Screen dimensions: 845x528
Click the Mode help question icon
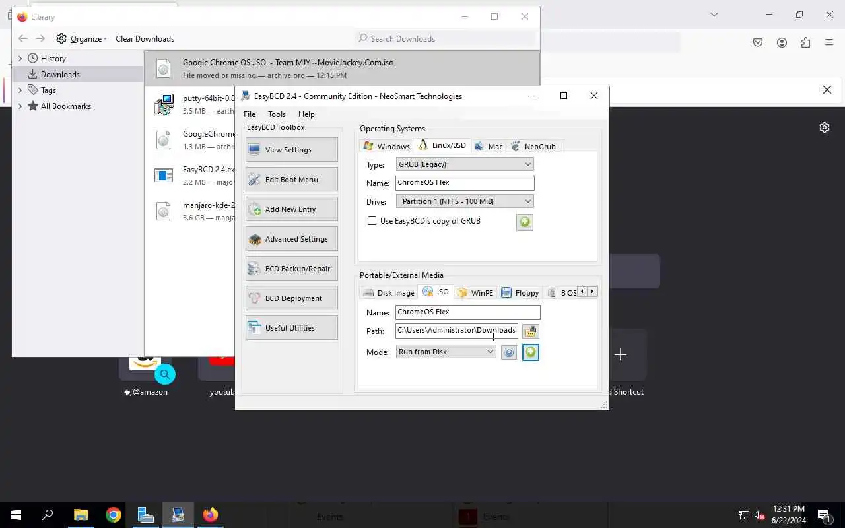click(x=509, y=353)
